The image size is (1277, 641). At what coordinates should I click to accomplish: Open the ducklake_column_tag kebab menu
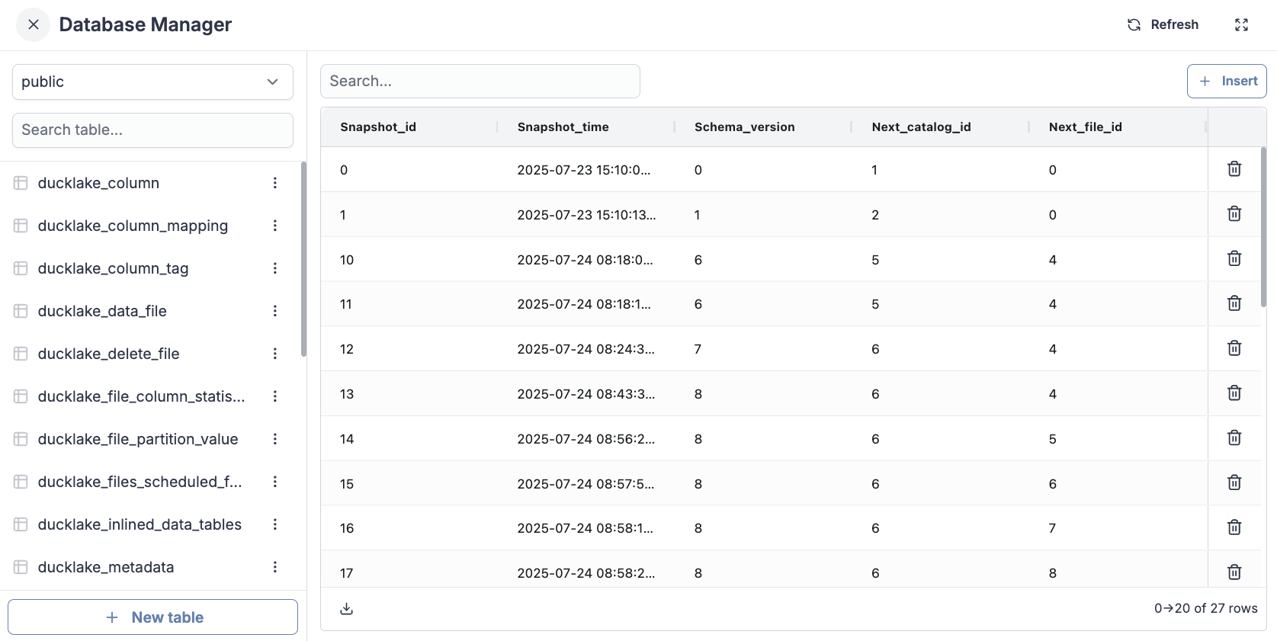pyautogui.click(x=275, y=268)
